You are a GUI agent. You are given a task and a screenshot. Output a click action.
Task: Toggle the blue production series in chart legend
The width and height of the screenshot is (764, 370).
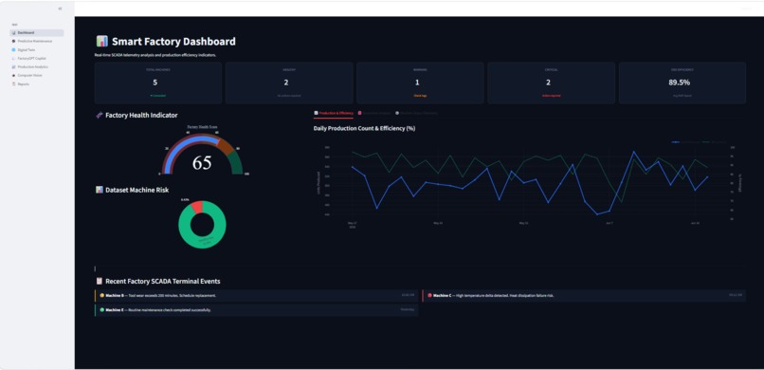[x=685, y=142]
